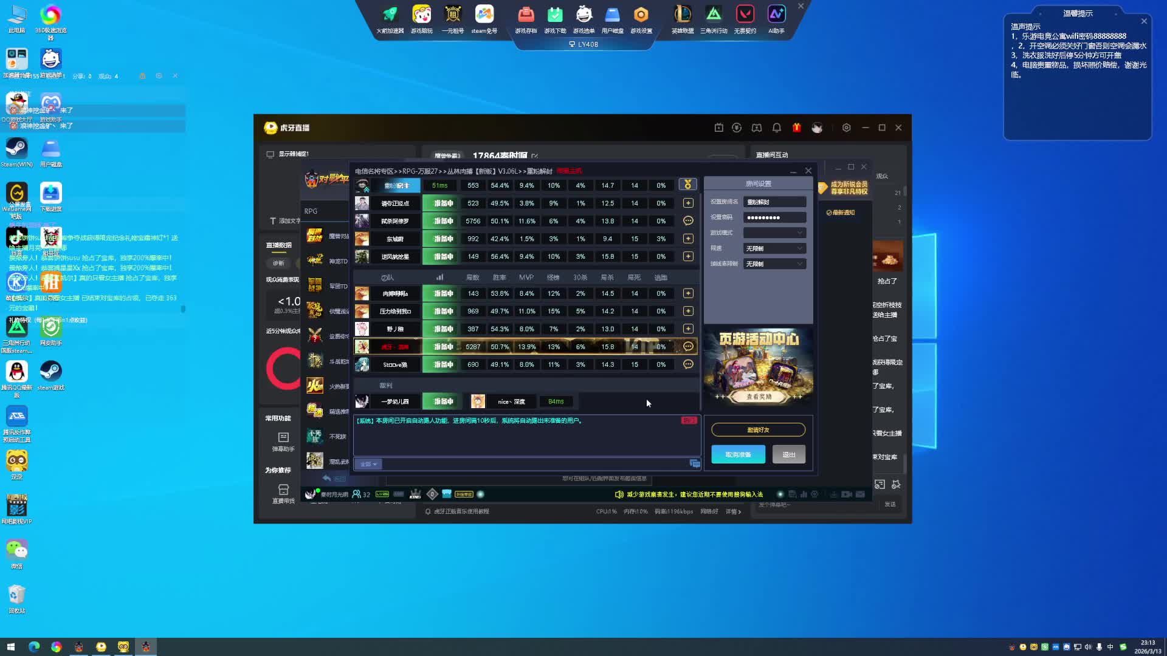The height and width of the screenshot is (656, 1167).
Task: Click the gold medal icon in host row
Action: (687, 185)
